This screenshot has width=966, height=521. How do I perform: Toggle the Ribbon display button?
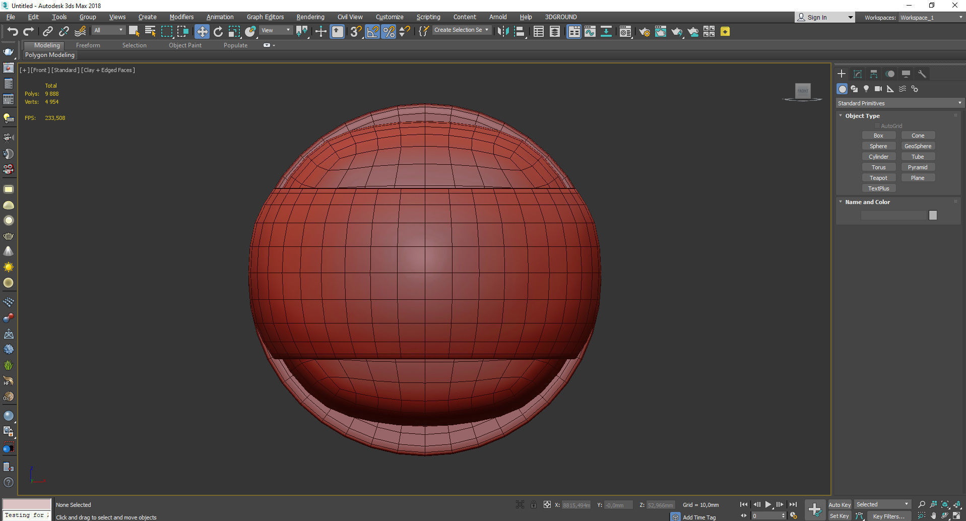tap(574, 32)
